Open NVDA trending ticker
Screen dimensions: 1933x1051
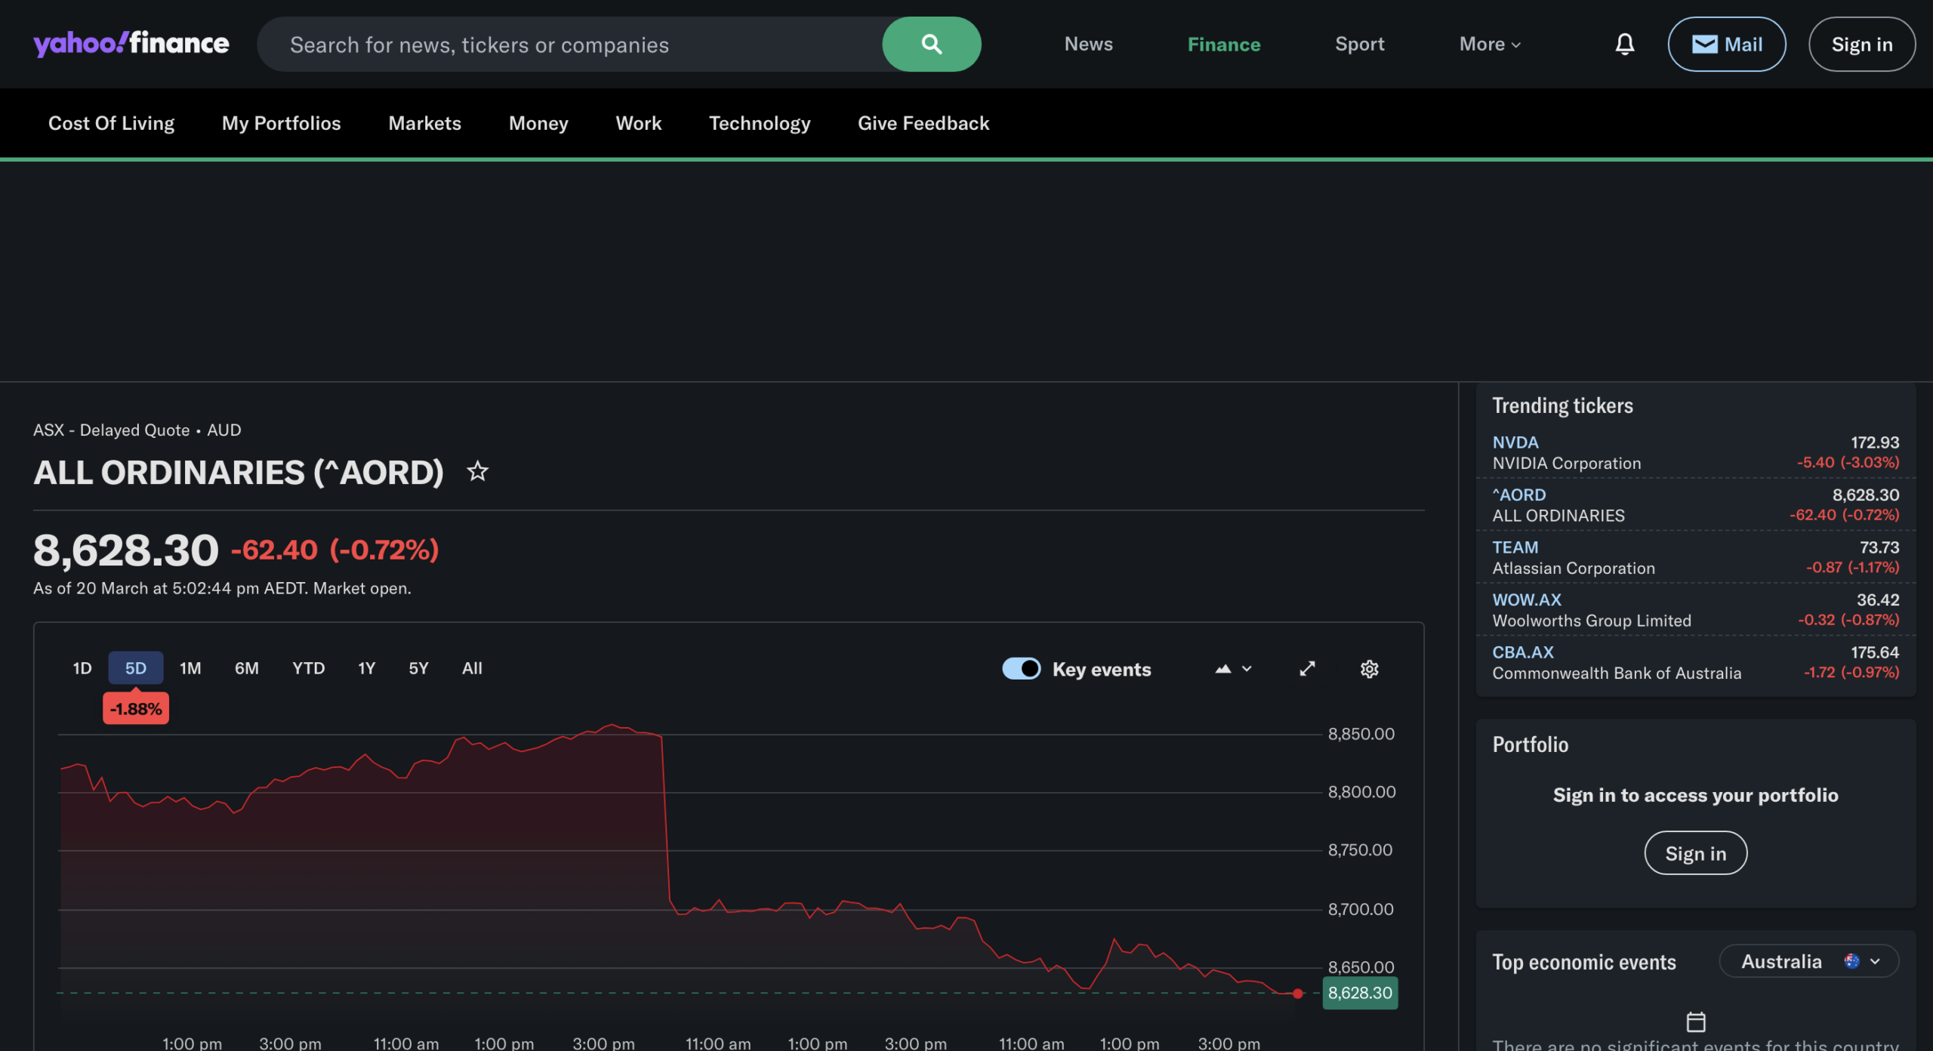tap(1515, 442)
